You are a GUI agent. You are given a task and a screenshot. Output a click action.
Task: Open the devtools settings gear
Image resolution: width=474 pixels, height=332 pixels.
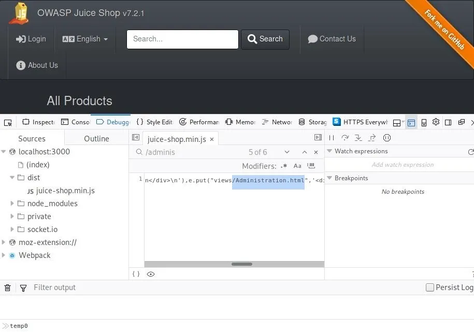click(436, 122)
